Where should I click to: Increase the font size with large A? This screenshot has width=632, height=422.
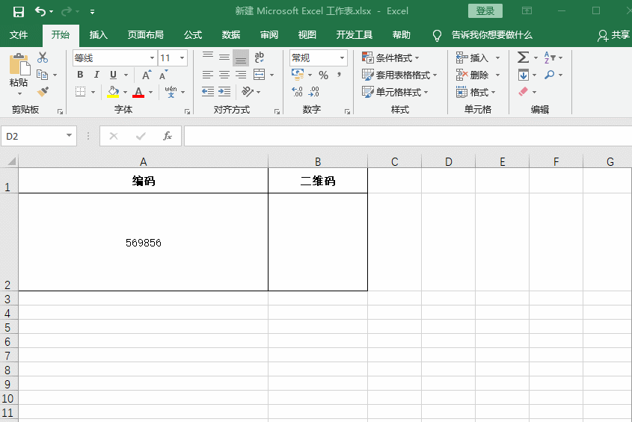[x=147, y=75]
